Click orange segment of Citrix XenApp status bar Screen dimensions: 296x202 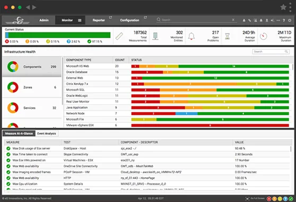pos(190,84)
